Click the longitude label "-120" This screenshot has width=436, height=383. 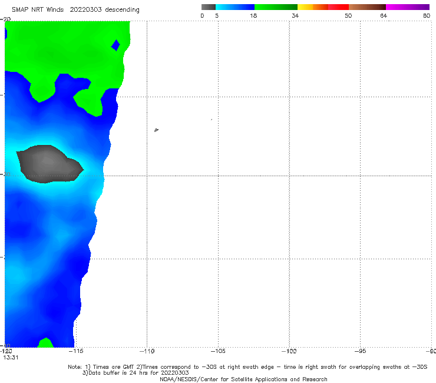6,351
